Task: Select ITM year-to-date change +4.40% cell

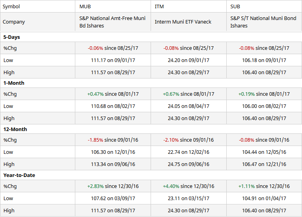Action: coord(189,186)
